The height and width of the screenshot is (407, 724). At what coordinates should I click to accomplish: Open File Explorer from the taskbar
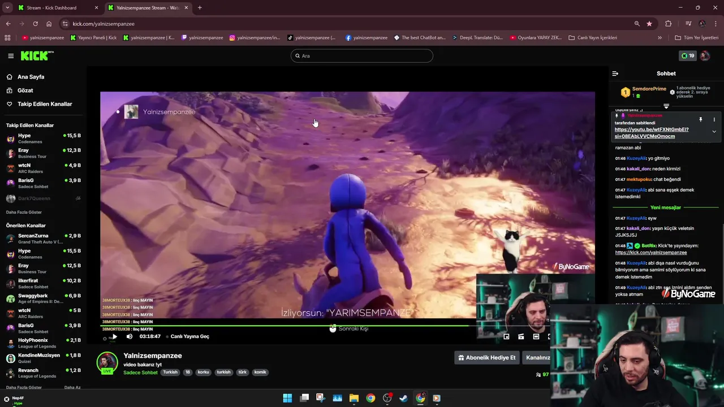[x=354, y=398]
